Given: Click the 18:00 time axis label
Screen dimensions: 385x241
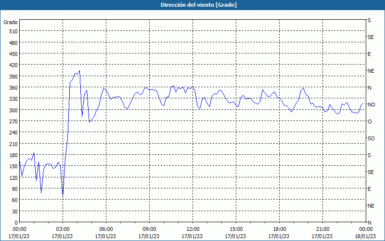Looking at the screenshot, I should pos(279,229).
